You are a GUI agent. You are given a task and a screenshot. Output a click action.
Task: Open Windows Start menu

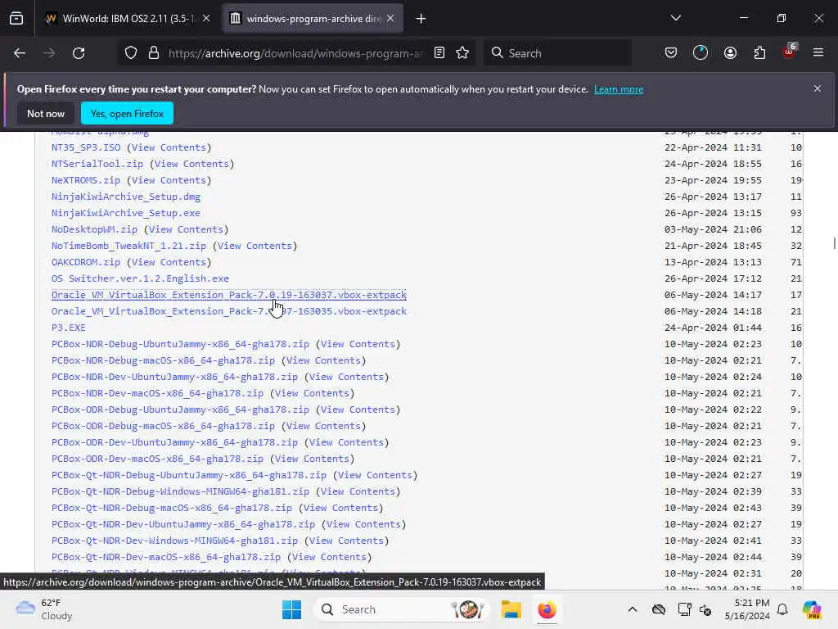coord(292,609)
